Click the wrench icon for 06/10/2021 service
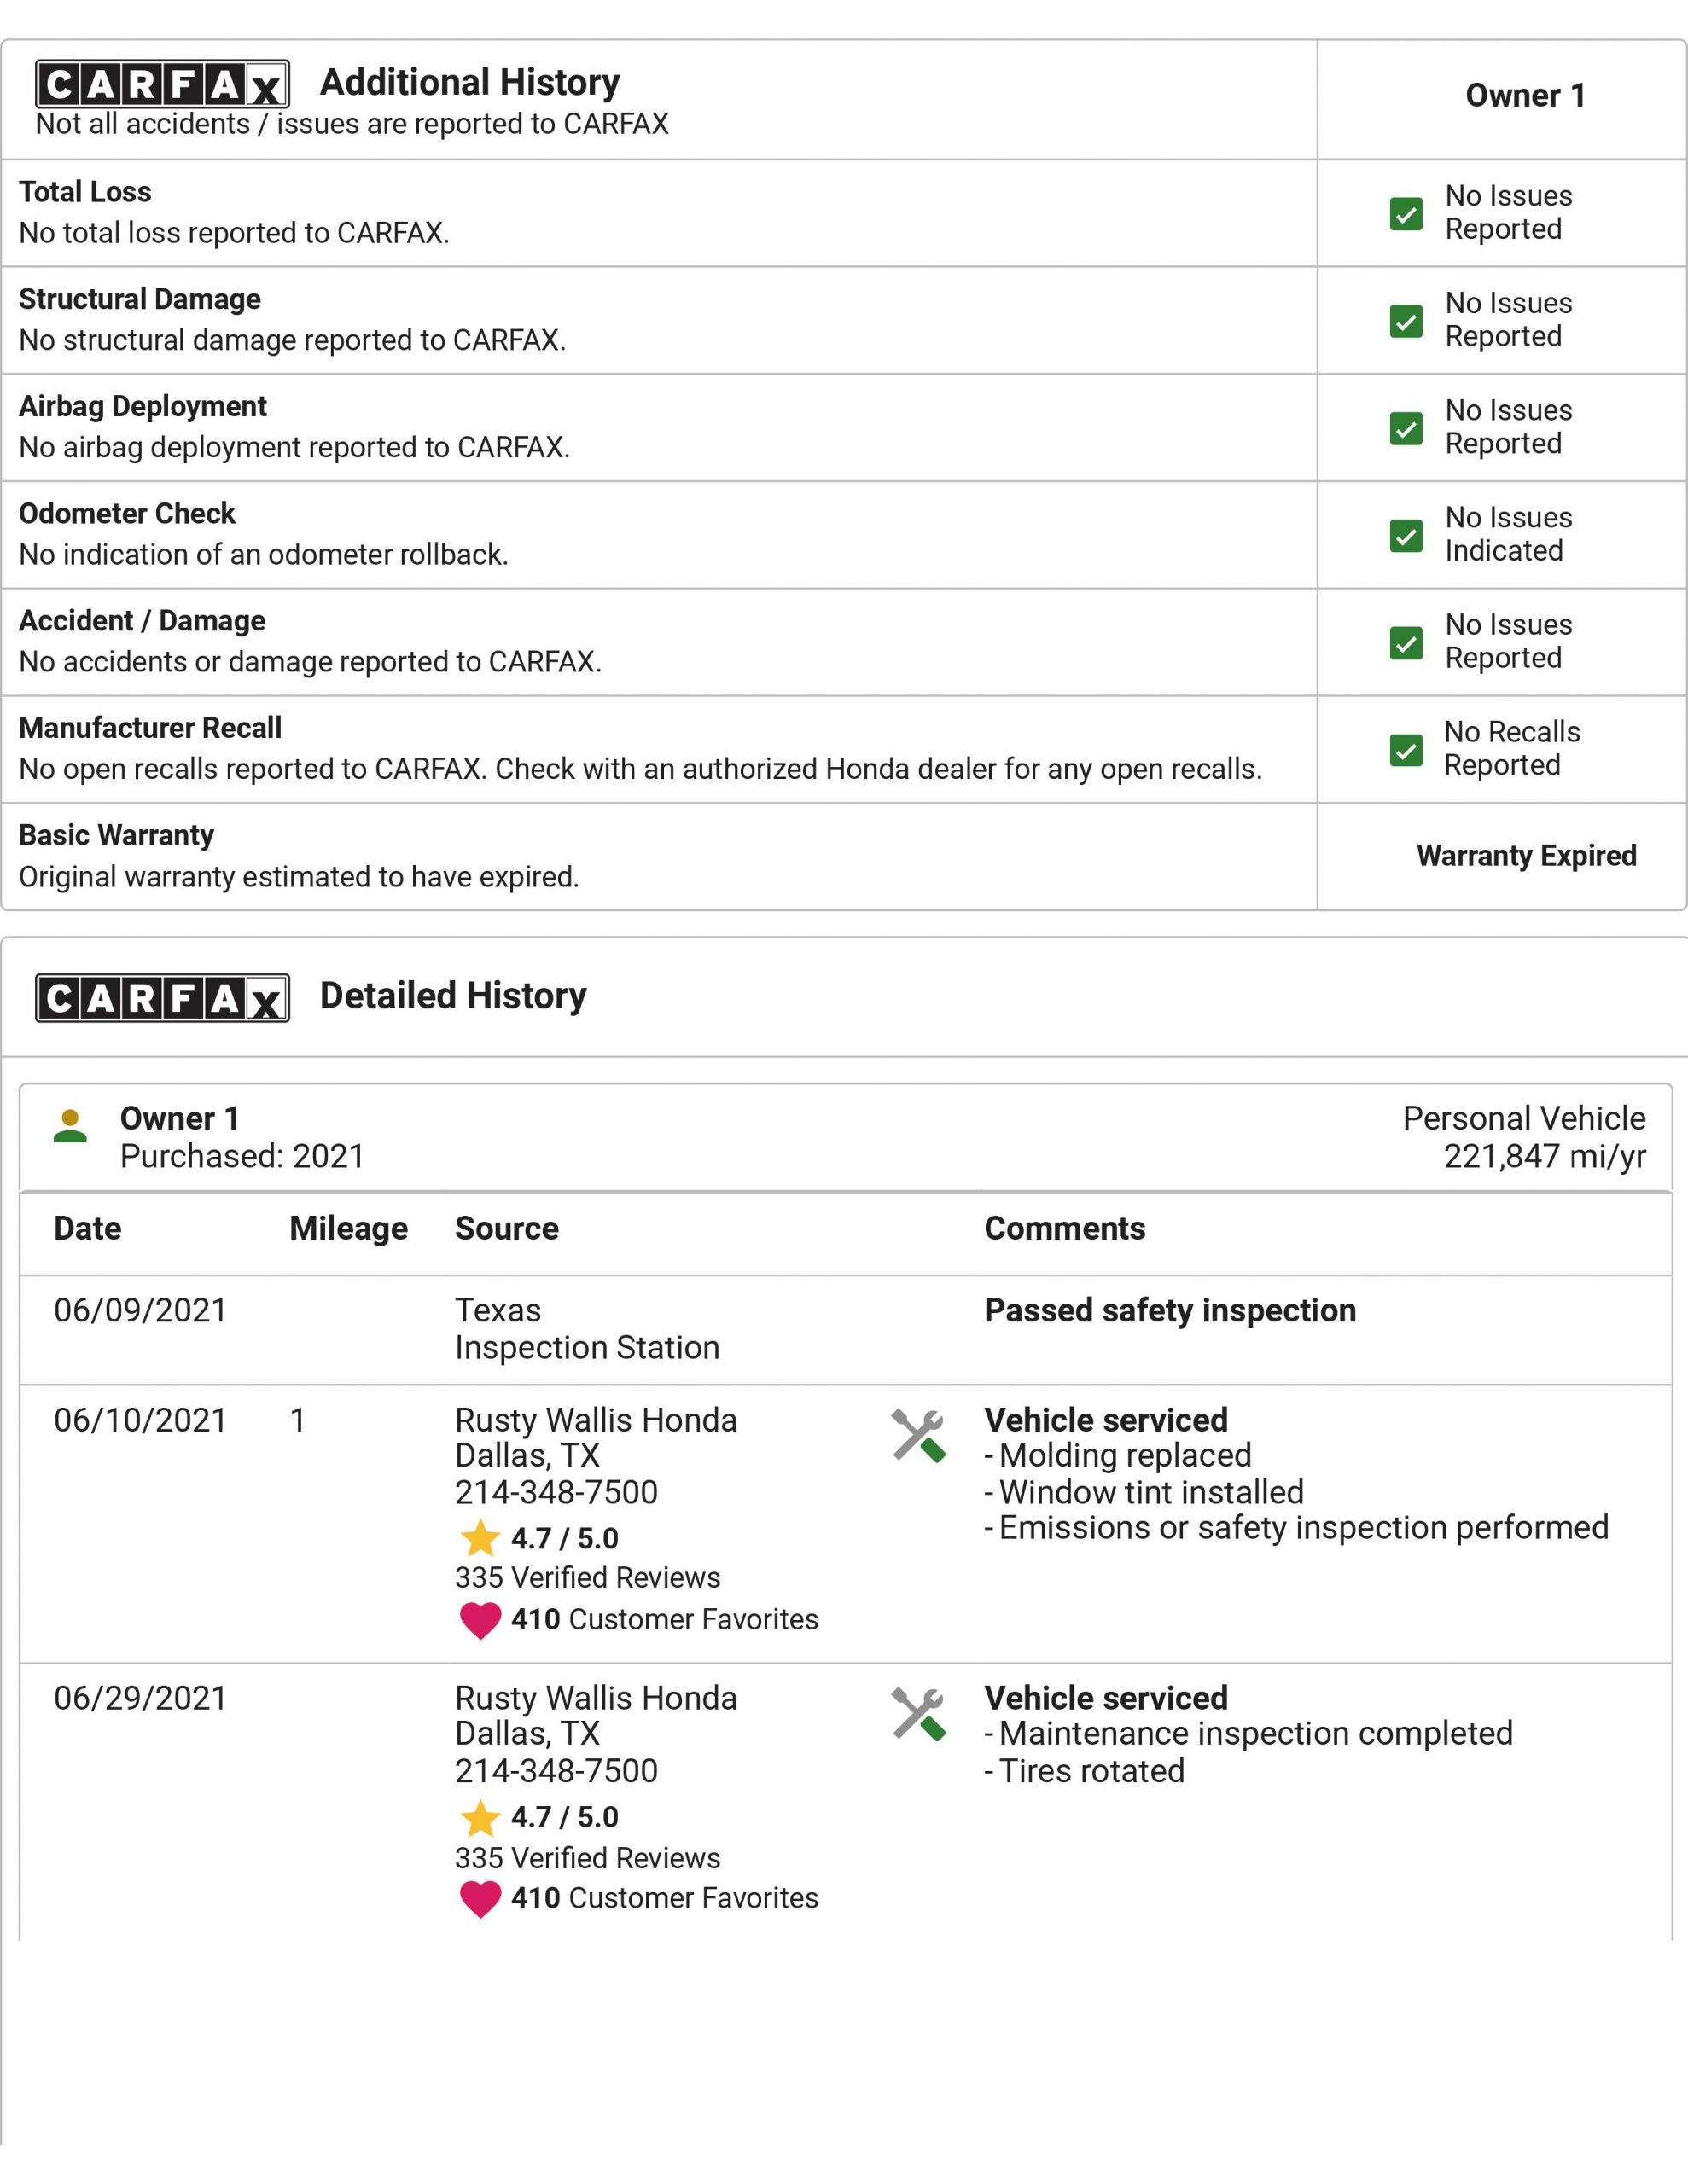1688x2184 pixels. coord(917,1436)
